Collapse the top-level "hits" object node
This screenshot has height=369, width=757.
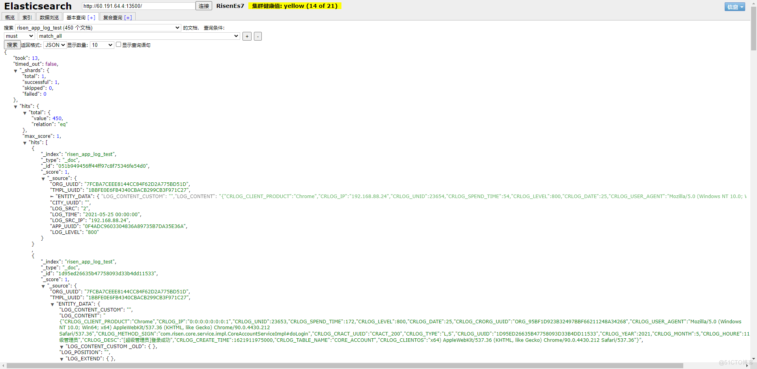point(16,107)
